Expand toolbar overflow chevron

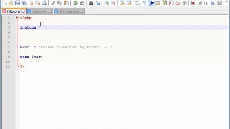coord(227,2)
